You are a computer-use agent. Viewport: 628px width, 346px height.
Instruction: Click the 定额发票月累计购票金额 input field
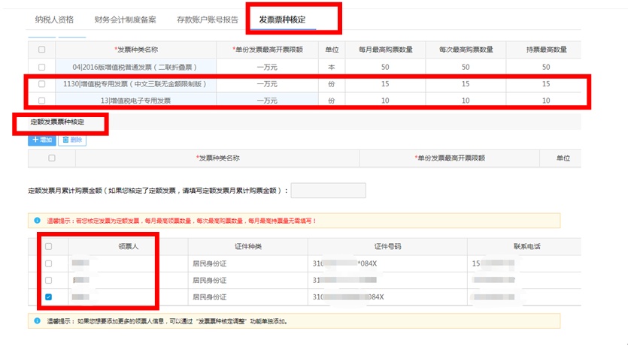[x=328, y=191]
